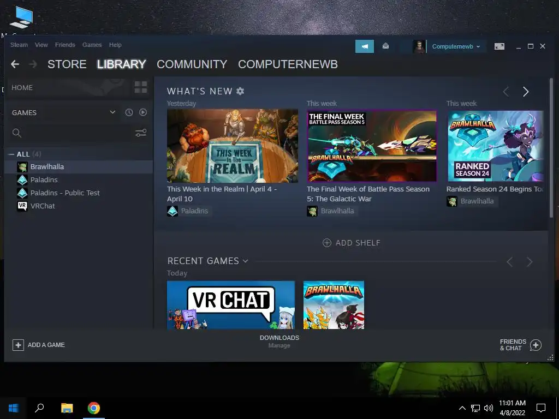Open the Windows Start menu

click(x=13, y=408)
